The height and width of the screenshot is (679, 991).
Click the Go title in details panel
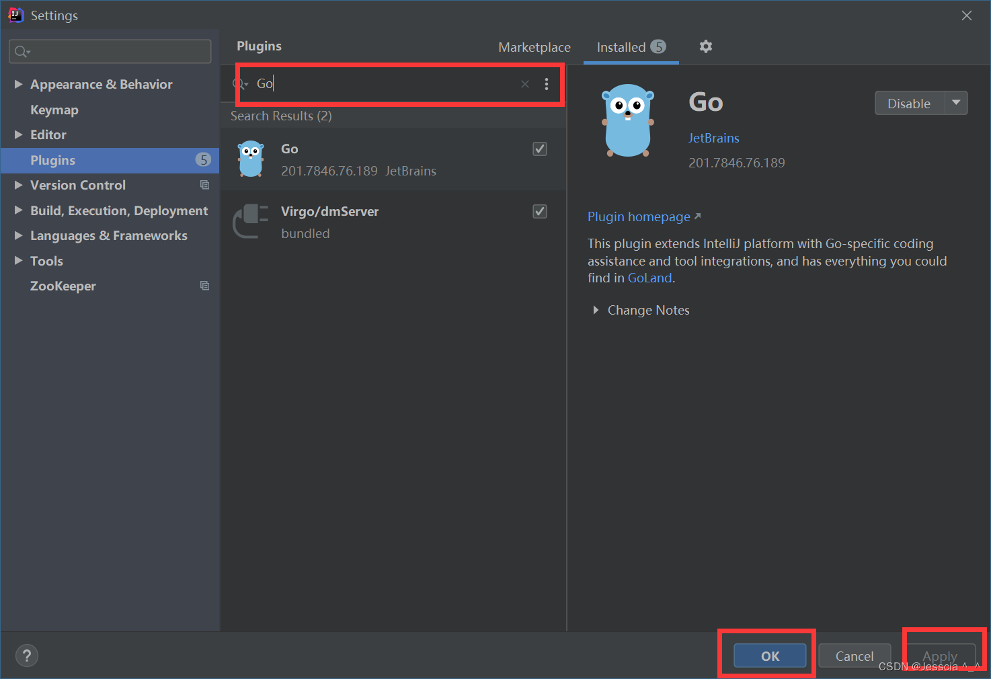[705, 102]
